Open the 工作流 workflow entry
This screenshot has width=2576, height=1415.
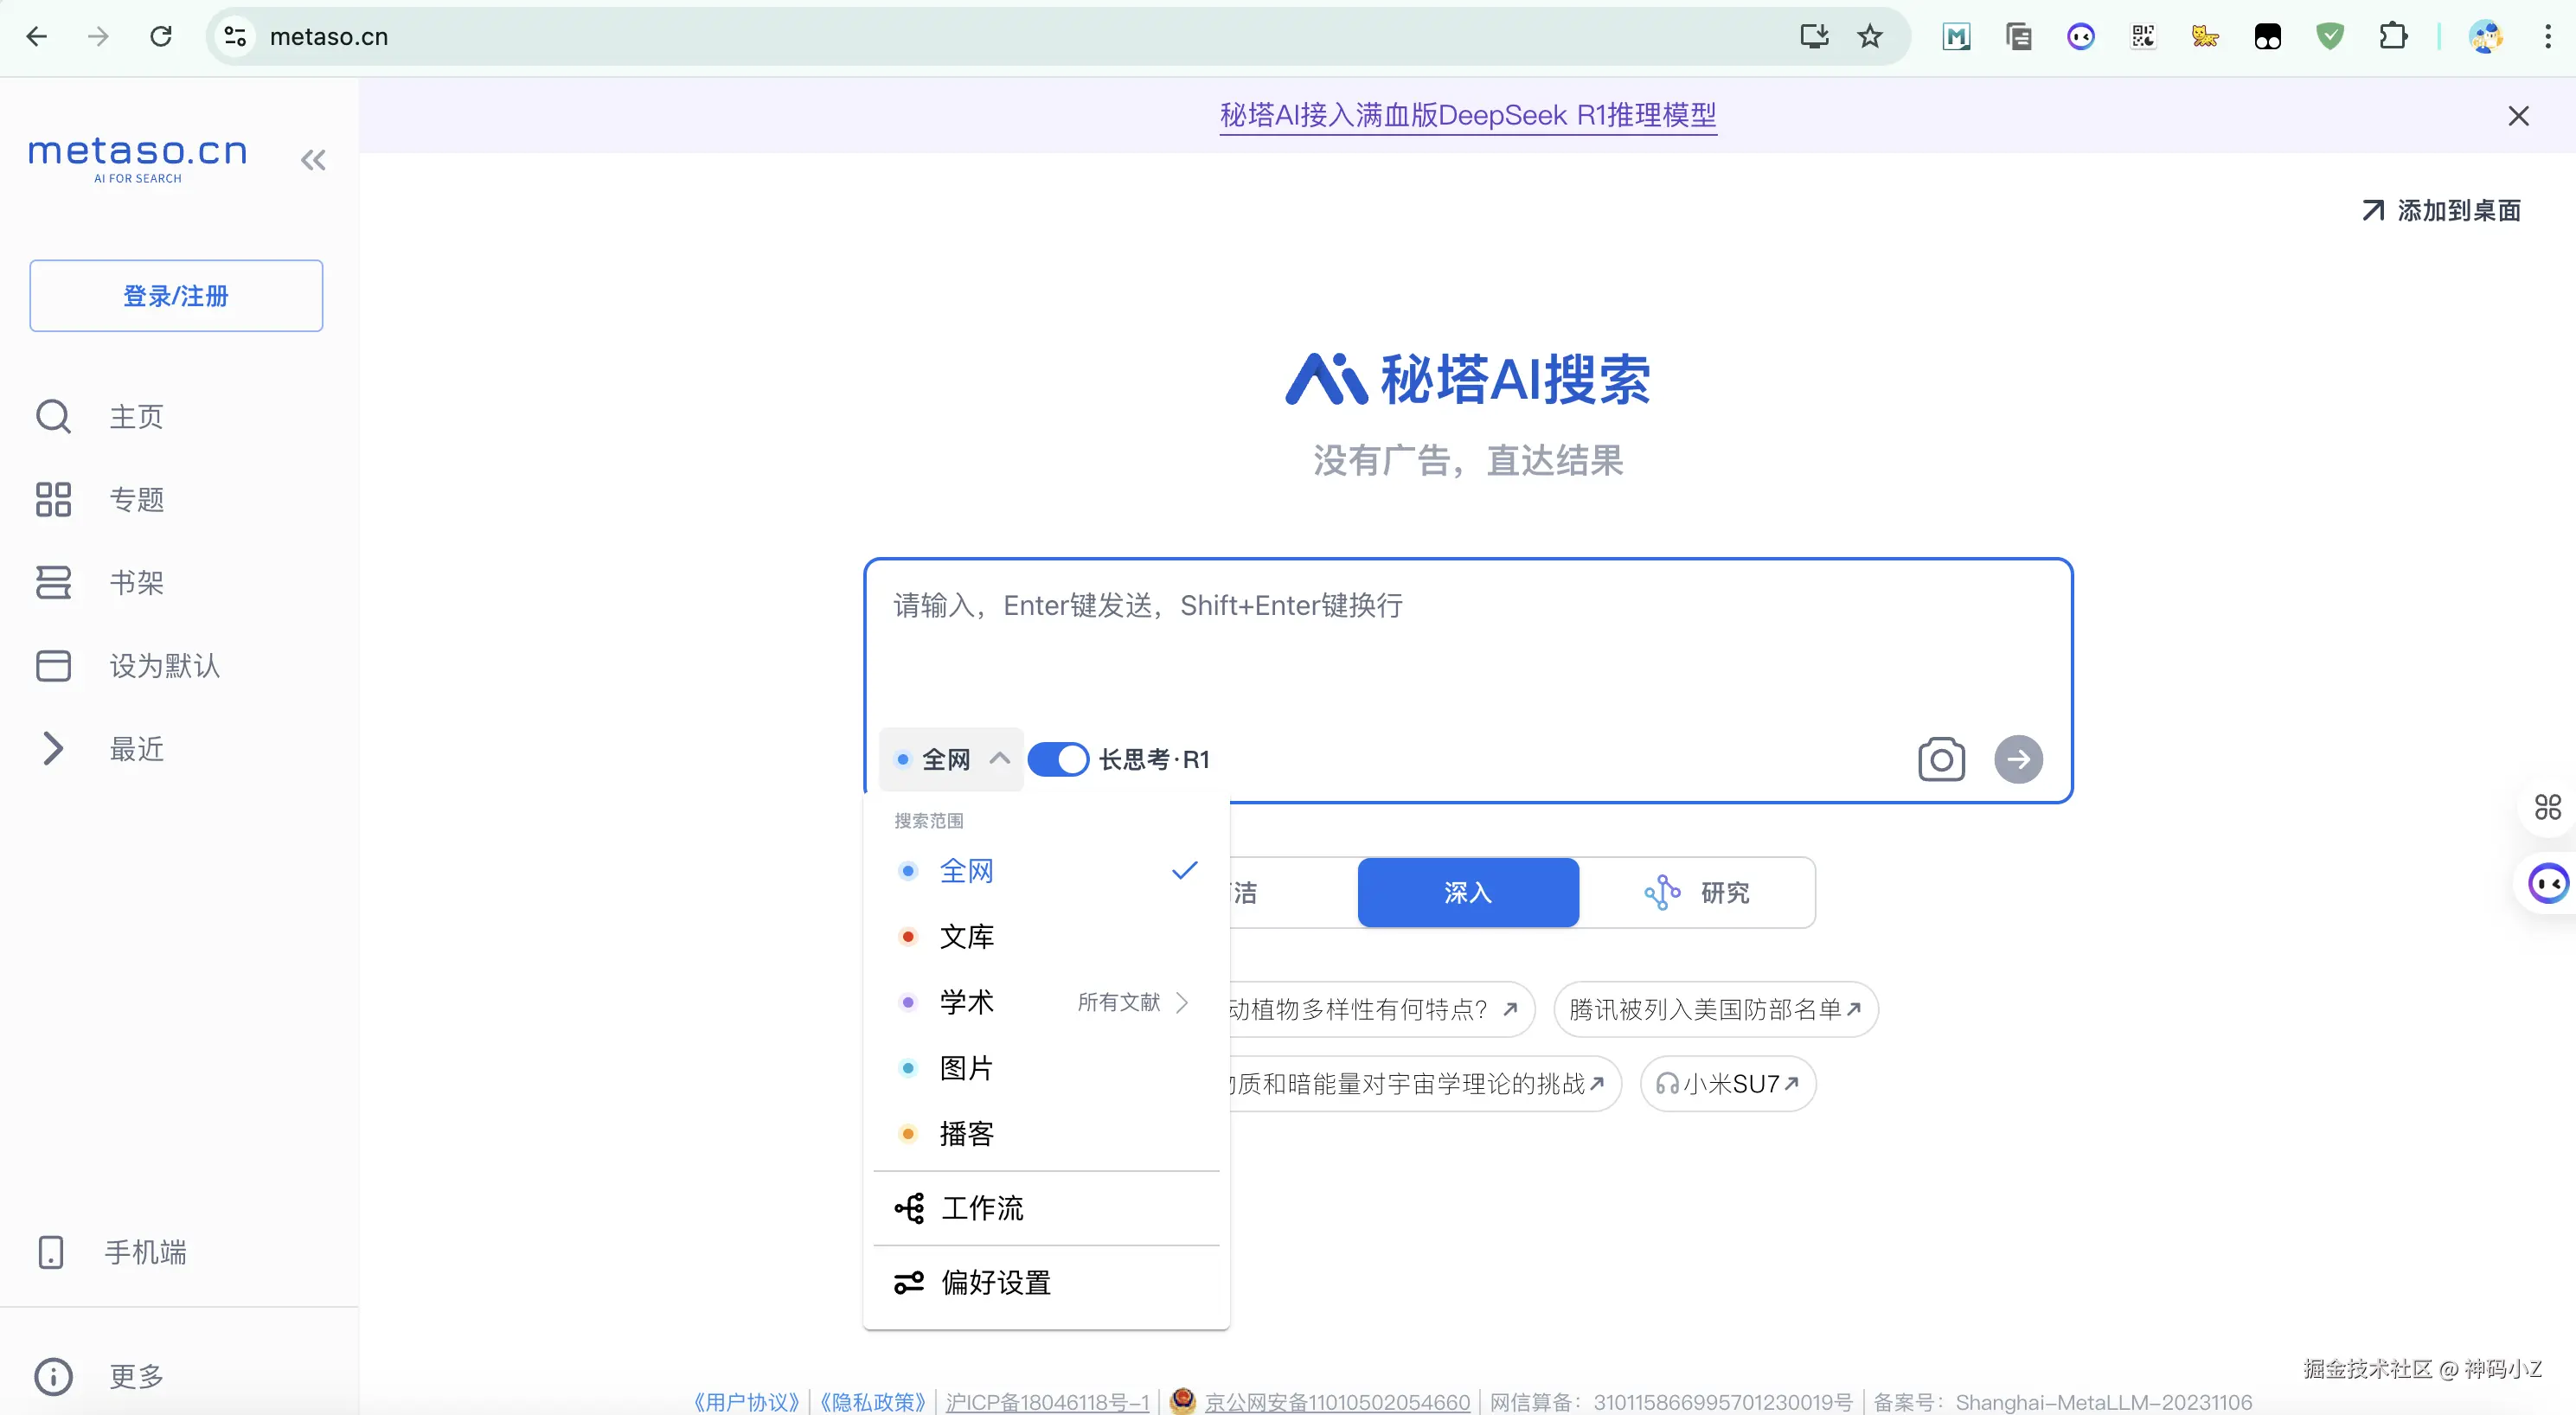tap(981, 1208)
